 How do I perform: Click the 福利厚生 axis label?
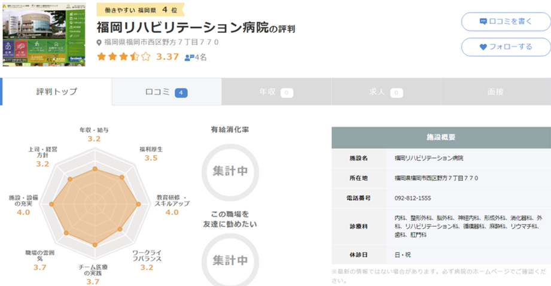point(151,150)
